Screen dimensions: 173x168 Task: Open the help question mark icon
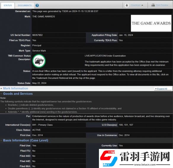pos(37,5)
